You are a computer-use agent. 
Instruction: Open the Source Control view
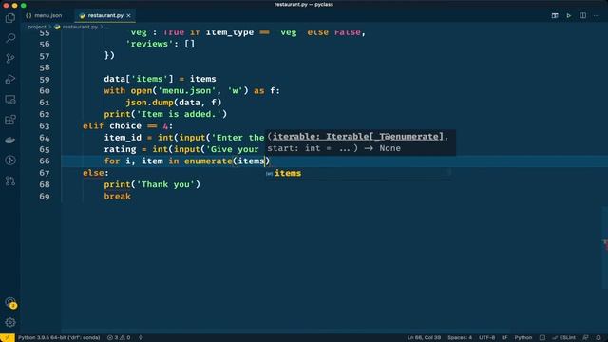10,59
